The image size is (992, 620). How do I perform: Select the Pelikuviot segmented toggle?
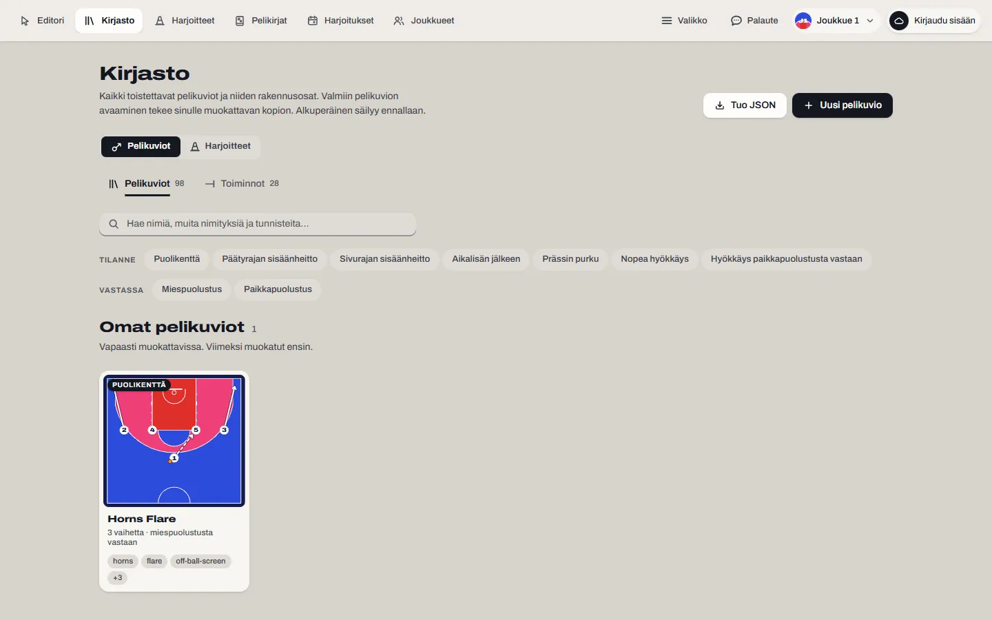point(141,146)
